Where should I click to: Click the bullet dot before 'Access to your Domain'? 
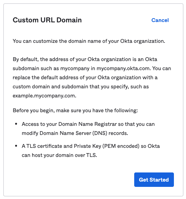pyautogui.click(x=16, y=124)
